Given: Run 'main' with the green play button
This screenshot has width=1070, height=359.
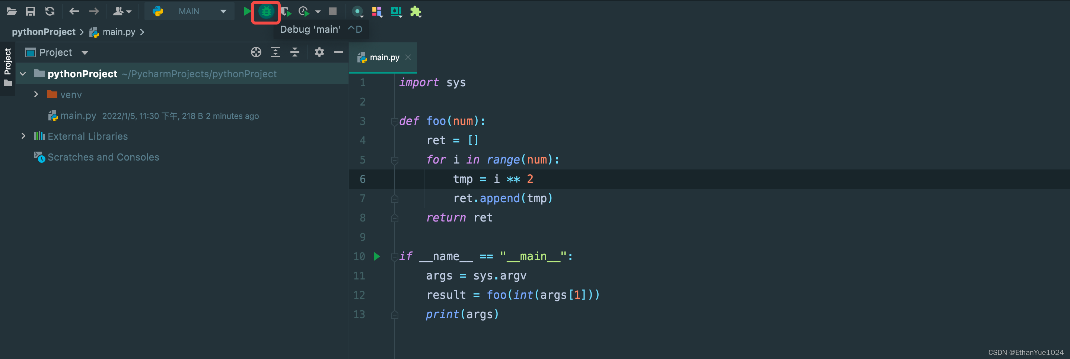Looking at the screenshot, I should tap(247, 11).
